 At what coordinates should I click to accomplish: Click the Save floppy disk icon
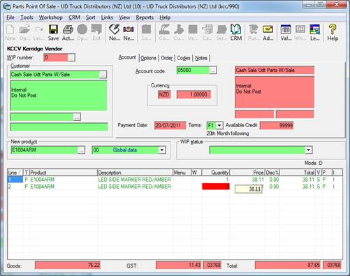click(53, 29)
